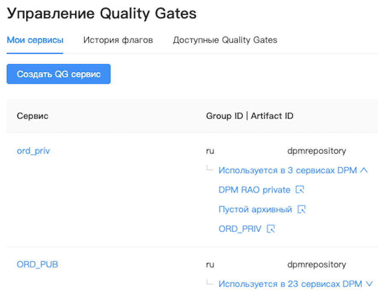Viewport: 378px width, 300px height.
Task: Click up chevron after 'Используется в 3 сервисах DPM'
Action: tap(364, 170)
